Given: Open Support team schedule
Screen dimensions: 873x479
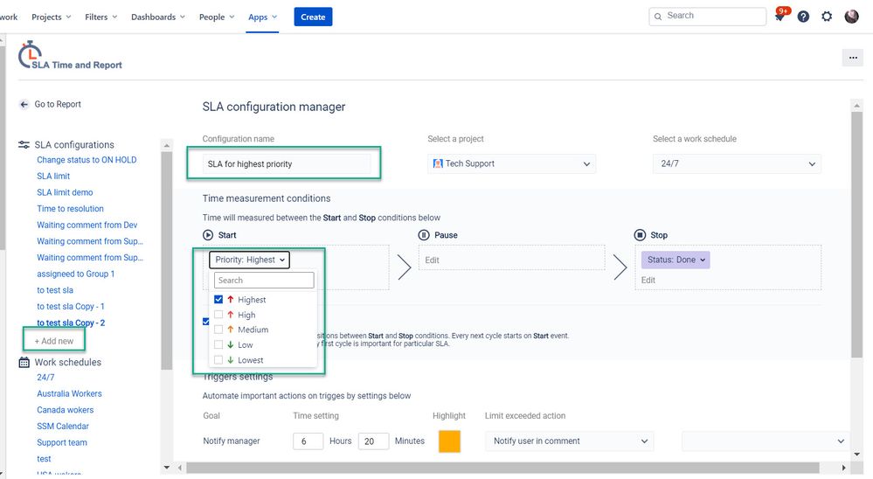Looking at the screenshot, I should [62, 443].
